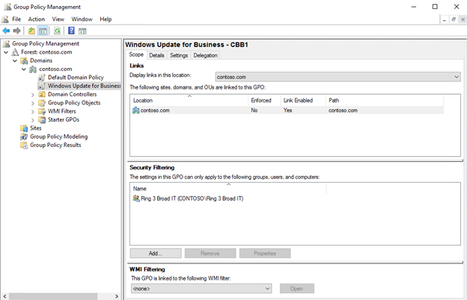The height and width of the screenshot is (300, 467).
Task: Switch to the Settings tab
Action: click(179, 55)
